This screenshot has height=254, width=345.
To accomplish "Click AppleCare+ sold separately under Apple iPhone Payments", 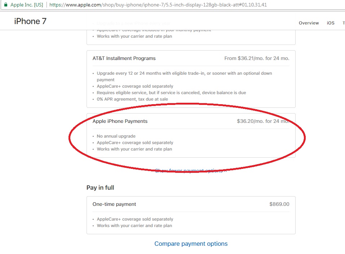I will [135, 143].
